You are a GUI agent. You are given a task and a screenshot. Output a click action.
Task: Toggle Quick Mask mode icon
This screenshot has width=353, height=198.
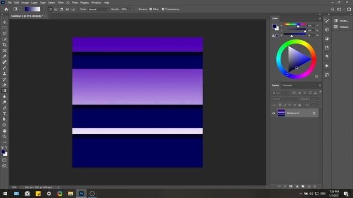click(4, 160)
